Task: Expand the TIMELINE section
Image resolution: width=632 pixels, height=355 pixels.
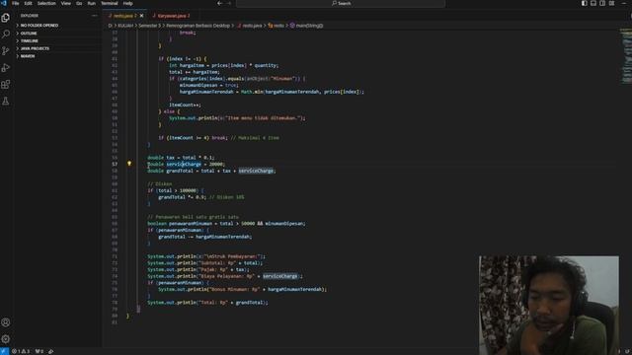Action: tap(58, 40)
